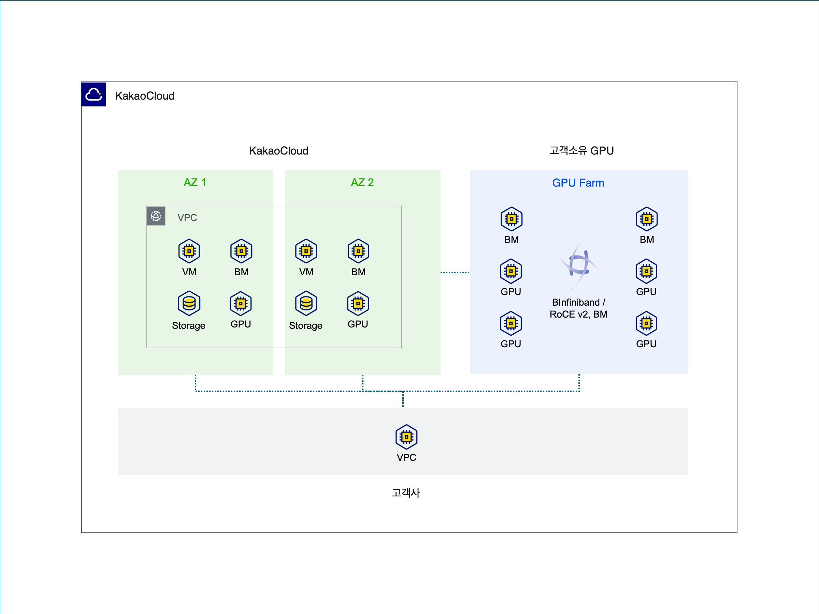
Task: Click the 고객소유 GPU heading text
Action: [x=581, y=151]
